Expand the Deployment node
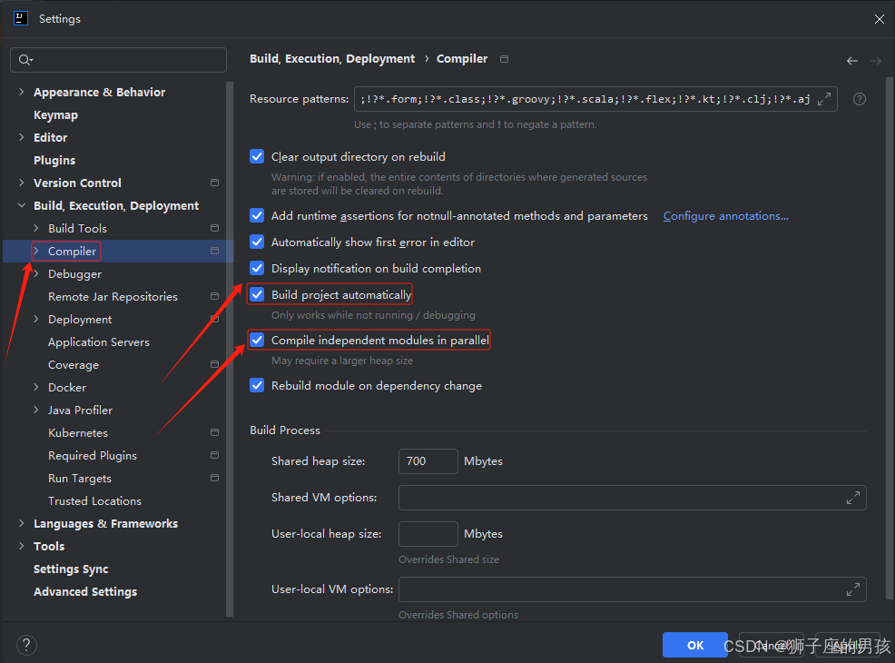This screenshot has width=895, height=663. click(36, 319)
